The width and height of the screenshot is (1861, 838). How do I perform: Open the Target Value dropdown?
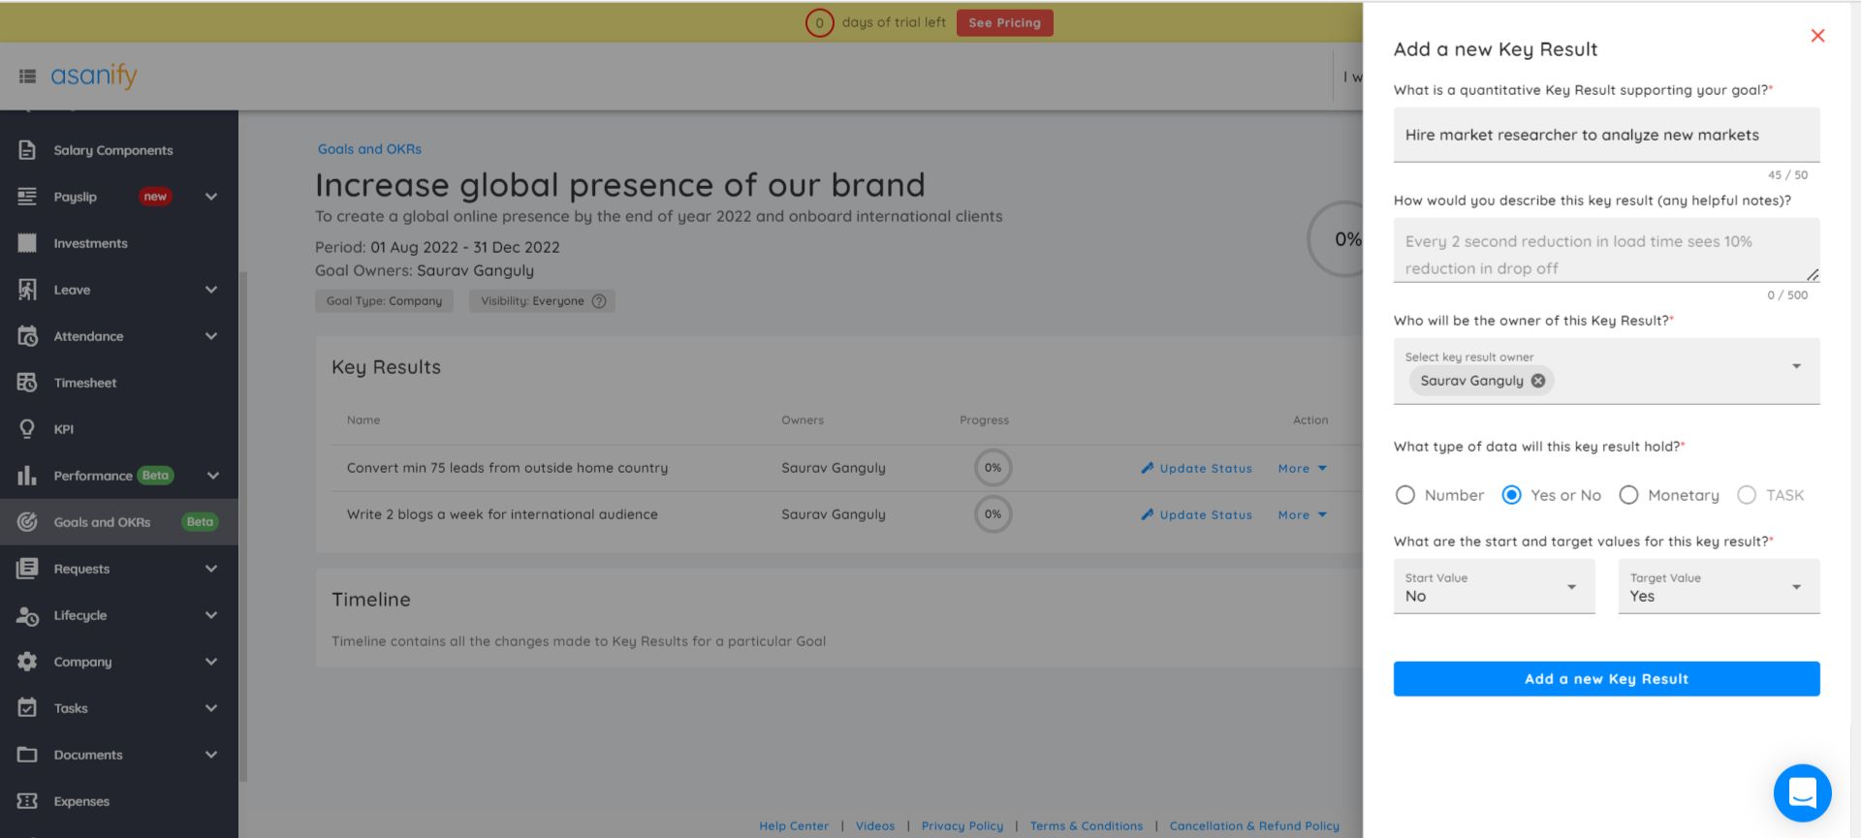coord(1718,587)
